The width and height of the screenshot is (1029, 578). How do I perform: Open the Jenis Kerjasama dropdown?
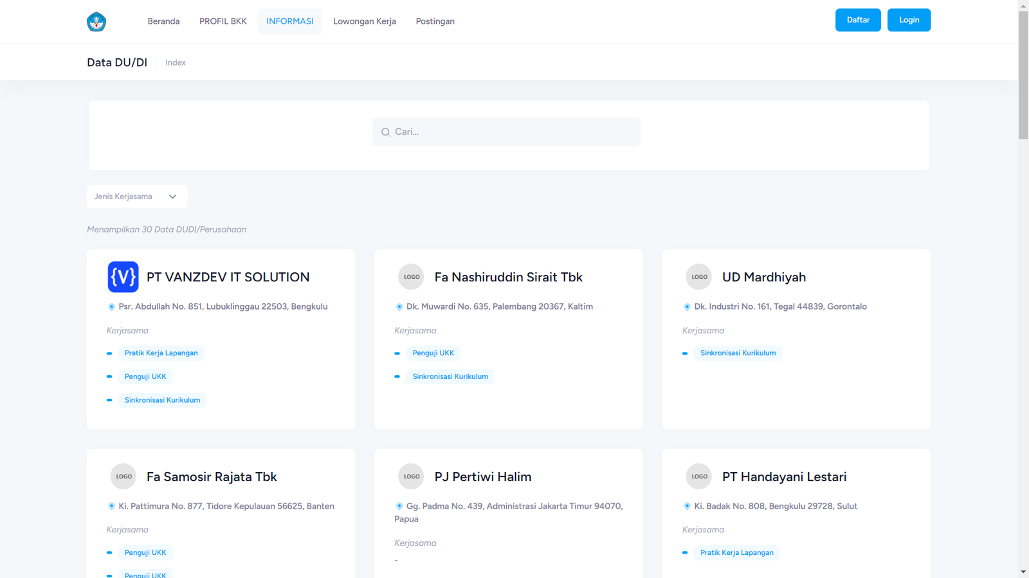coord(137,197)
